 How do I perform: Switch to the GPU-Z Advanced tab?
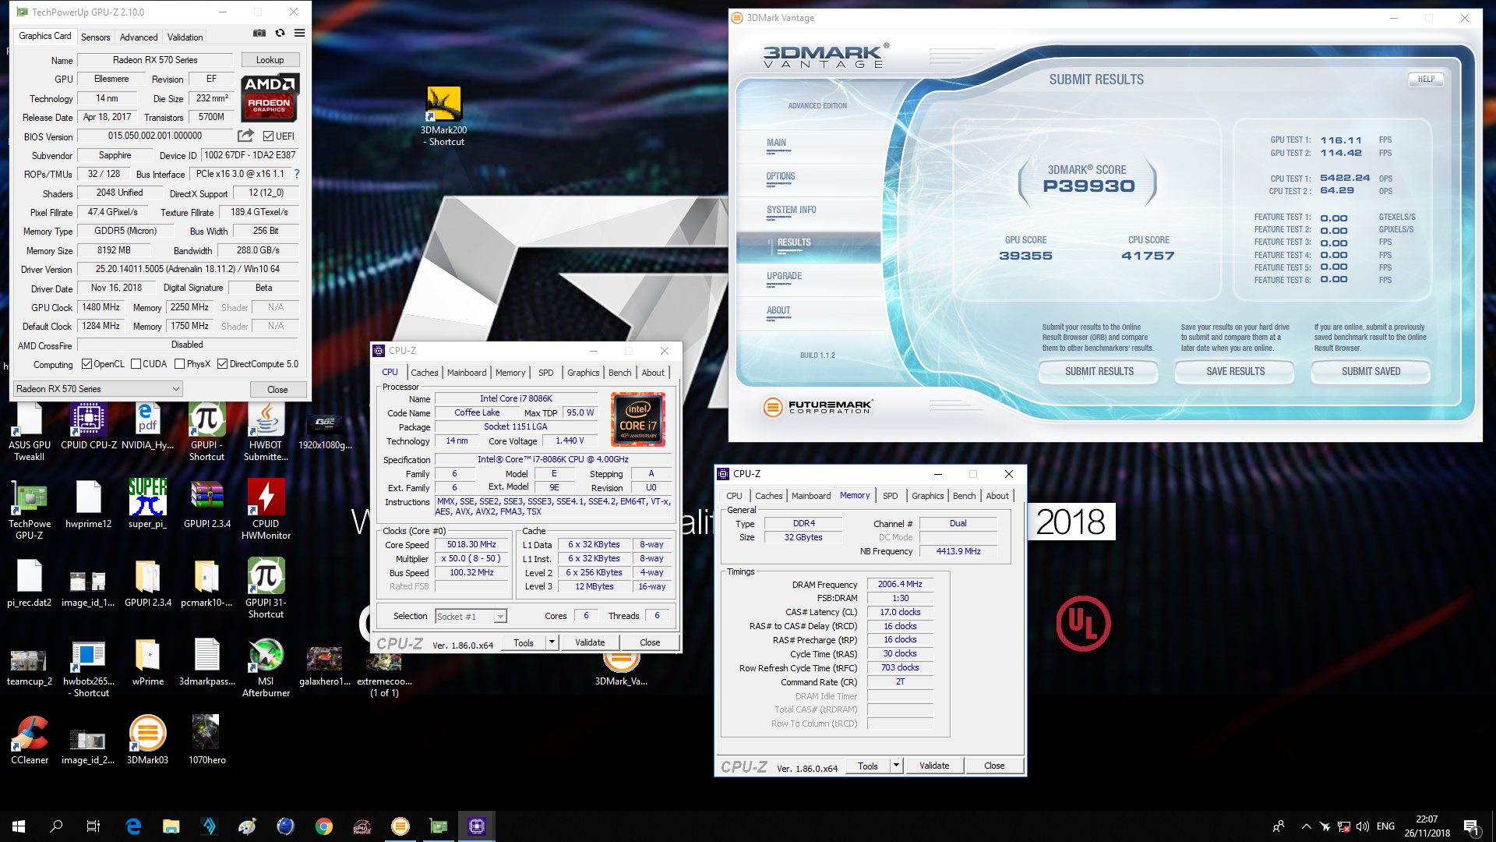click(139, 37)
